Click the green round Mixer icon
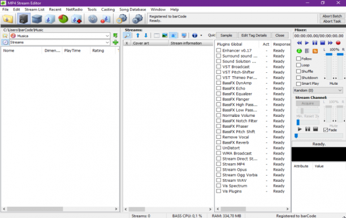The height and width of the screenshot is (218, 346). point(299,51)
